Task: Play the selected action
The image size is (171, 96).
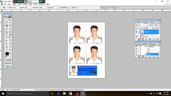Action: coord(146,56)
